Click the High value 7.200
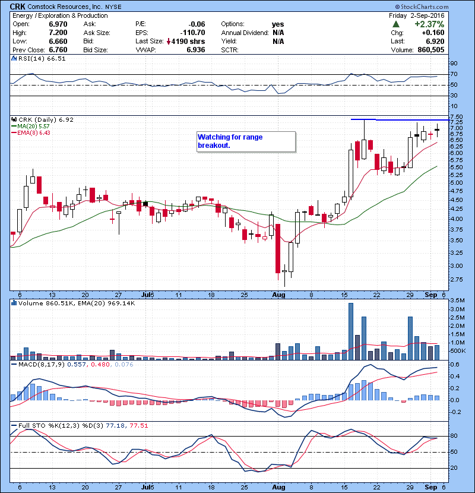Viewport: 475px width, 493px height. [x=58, y=33]
